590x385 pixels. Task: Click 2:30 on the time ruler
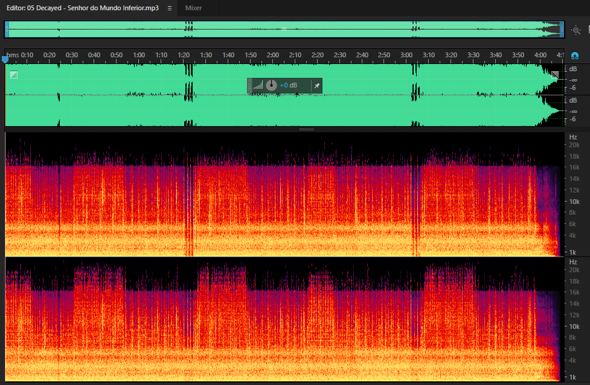(x=340, y=55)
